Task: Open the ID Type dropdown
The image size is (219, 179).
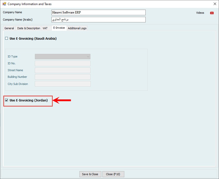Action: click(x=63, y=57)
